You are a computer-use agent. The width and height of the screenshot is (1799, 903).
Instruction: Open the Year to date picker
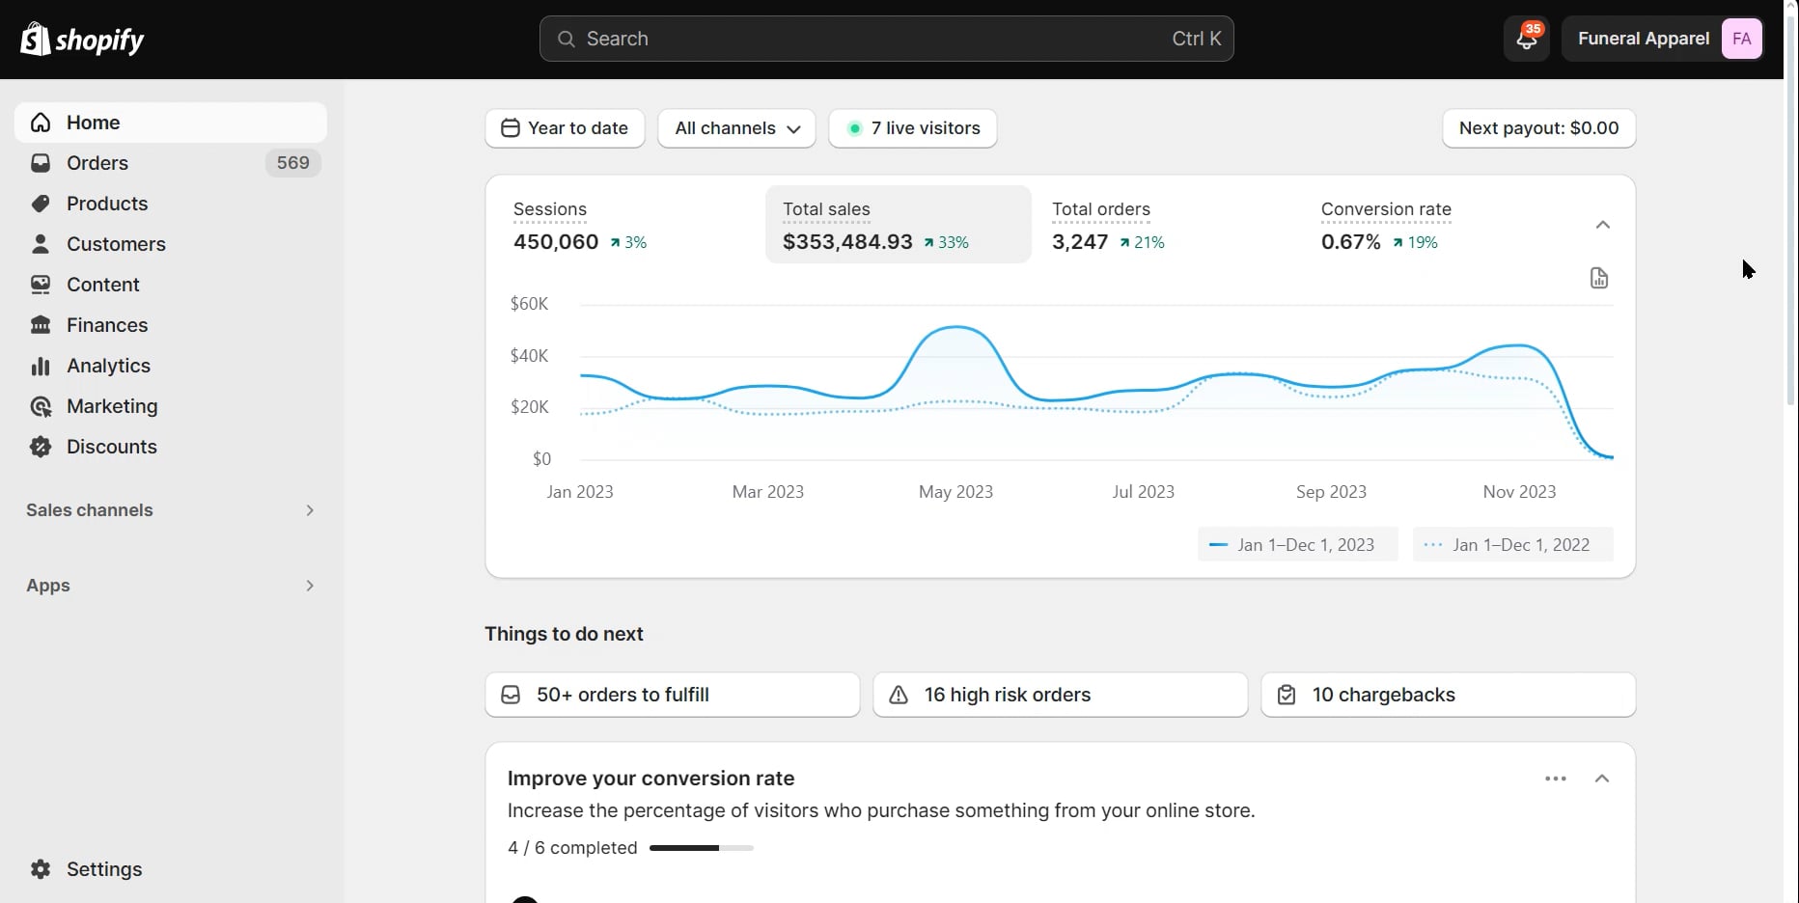pos(565,128)
